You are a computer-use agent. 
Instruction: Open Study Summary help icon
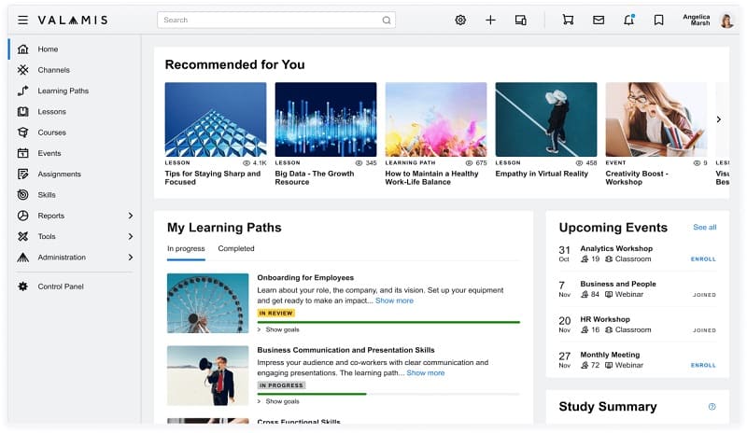(x=712, y=406)
